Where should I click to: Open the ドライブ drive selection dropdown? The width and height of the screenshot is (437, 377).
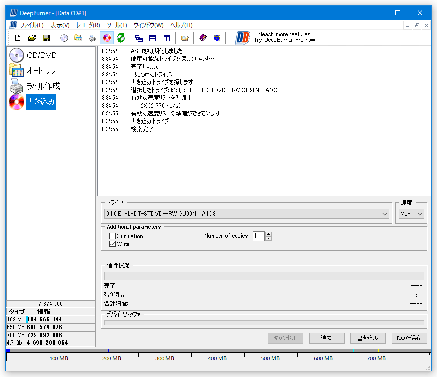pos(246,214)
